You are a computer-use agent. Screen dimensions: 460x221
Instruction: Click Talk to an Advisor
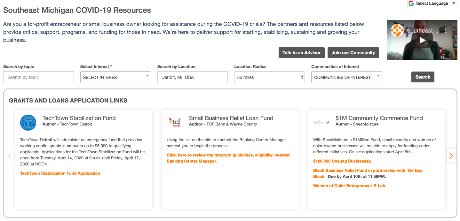coord(301,53)
